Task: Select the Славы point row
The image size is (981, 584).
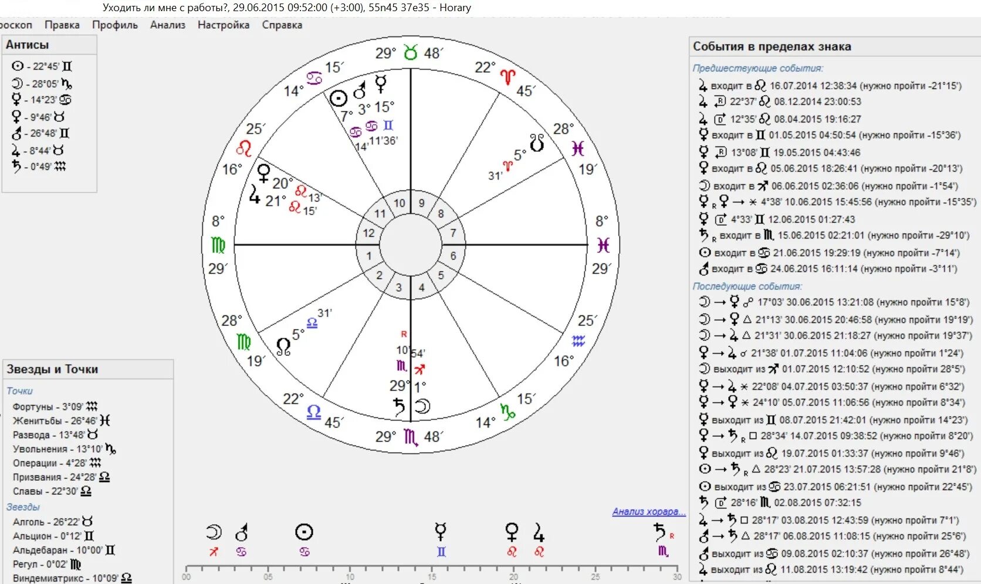Action: pos(52,491)
